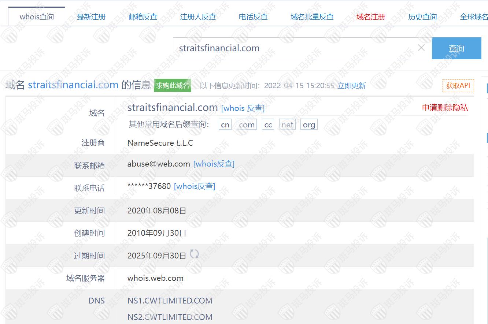This screenshot has height=324, width=488.
Task: Click the red 域名注册 tab
Action: pos(370,17)
